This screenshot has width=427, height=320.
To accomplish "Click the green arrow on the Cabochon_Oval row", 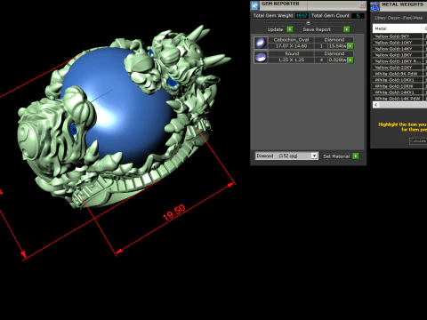I will pos(350,46).
